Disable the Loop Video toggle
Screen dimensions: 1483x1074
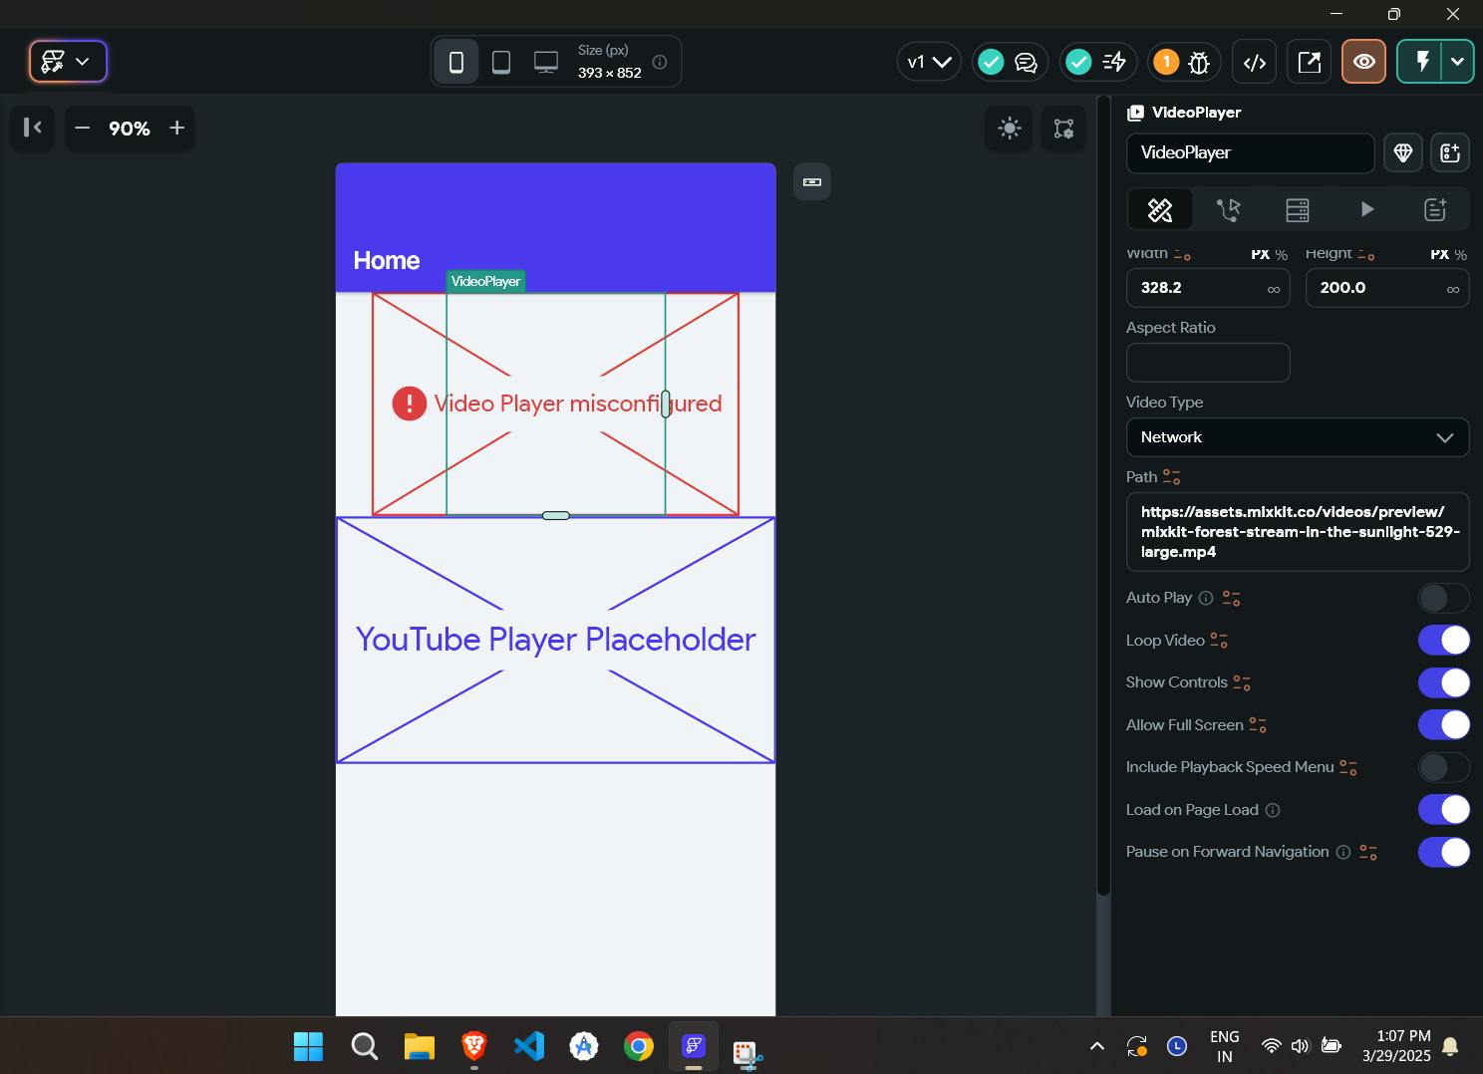[x=1443, y=641]
